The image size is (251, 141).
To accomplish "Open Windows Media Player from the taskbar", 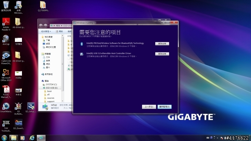I will (x=22, y=138).
